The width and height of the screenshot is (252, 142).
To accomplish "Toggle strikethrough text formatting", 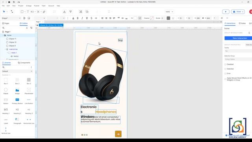I will [91, 18].
